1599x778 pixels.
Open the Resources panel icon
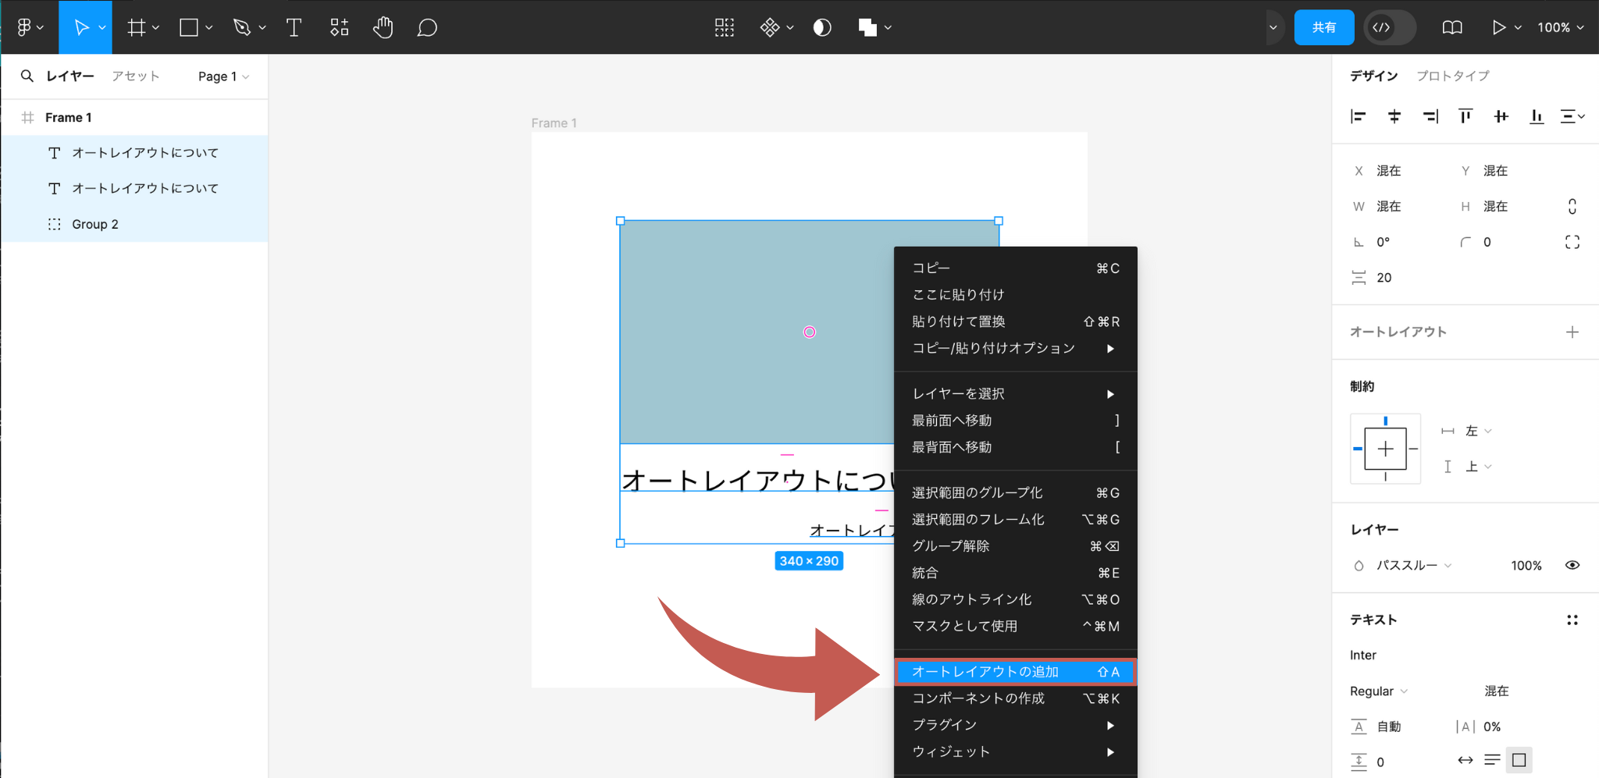point(339,27)
